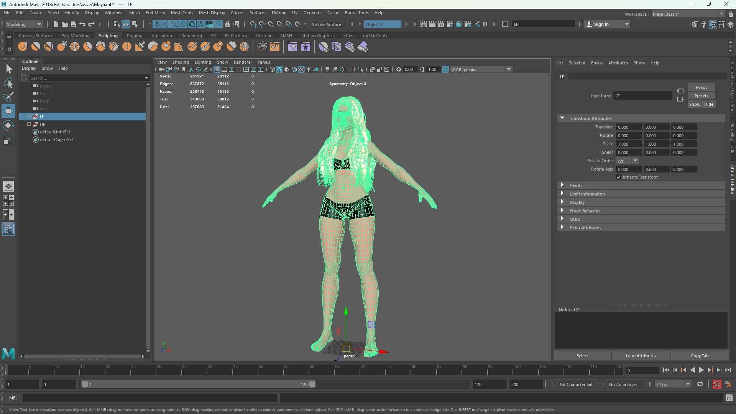Play the animation forwards
Image resolution: width=736 pixels, height=414 pixels.
[x=701, y=370]
